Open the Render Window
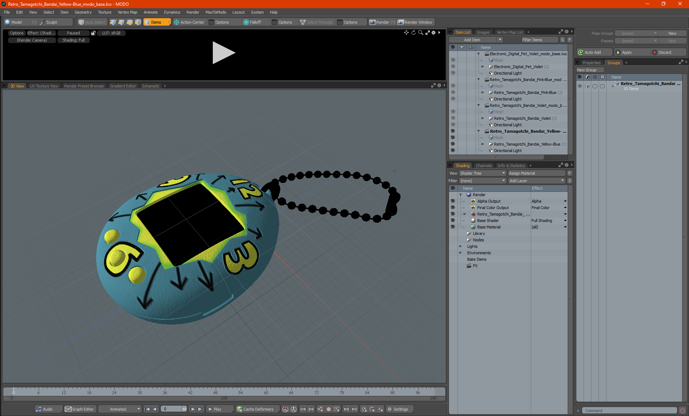 coord(415,22)
